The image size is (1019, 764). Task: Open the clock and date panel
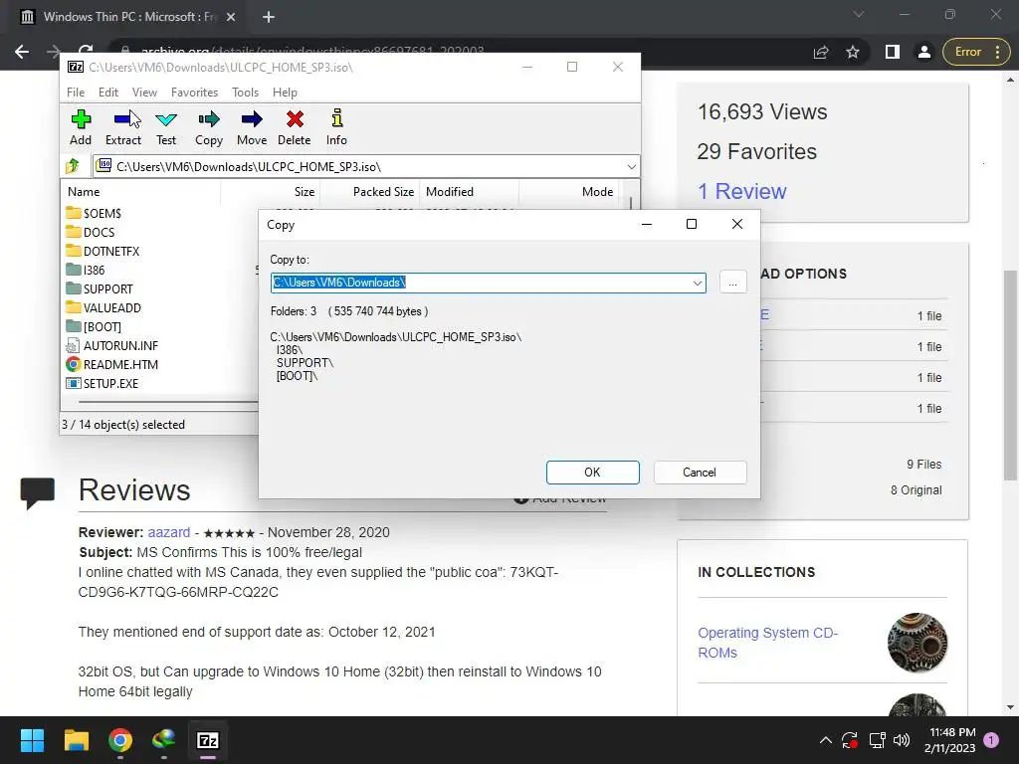(x=952, y=740)
